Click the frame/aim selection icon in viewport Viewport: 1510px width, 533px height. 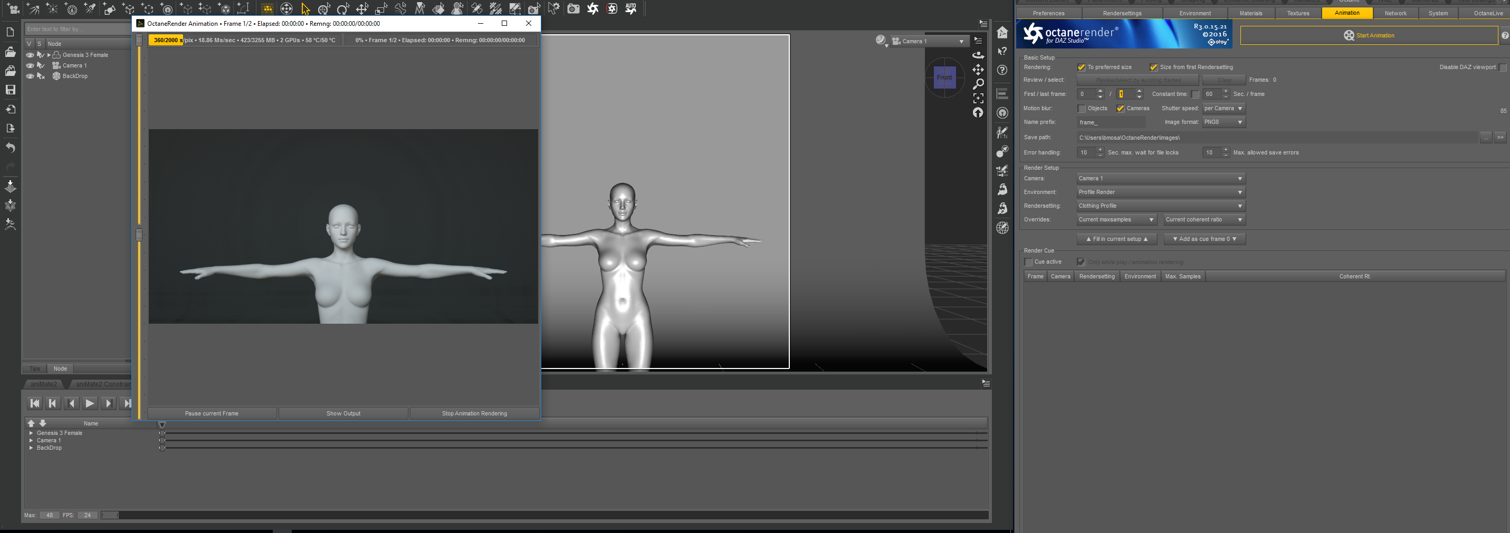[x=978, y=99]
